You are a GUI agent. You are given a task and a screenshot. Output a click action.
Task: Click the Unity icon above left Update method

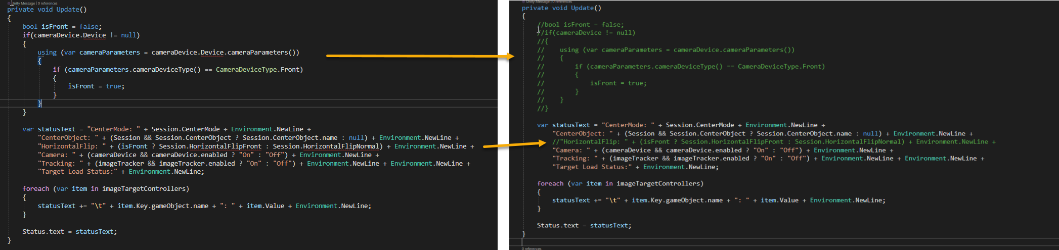click(x=10, y=3)
